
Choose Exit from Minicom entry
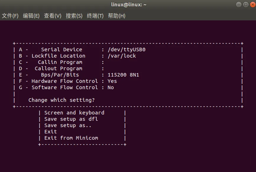pos(71,138)
